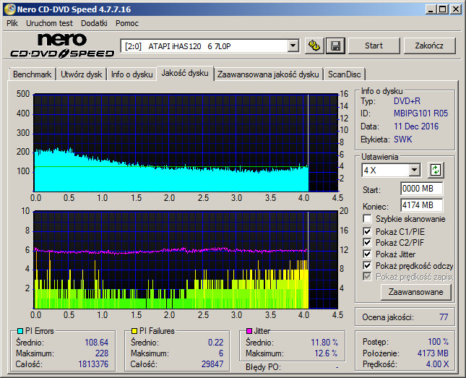Click the Koniec 4174 MB input field
This screenshot has height=378, width=466.
(421, 205)
